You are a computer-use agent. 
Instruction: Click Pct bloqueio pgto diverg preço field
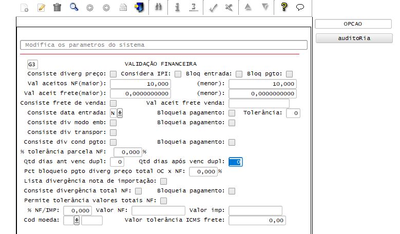[x=203, y=171]
